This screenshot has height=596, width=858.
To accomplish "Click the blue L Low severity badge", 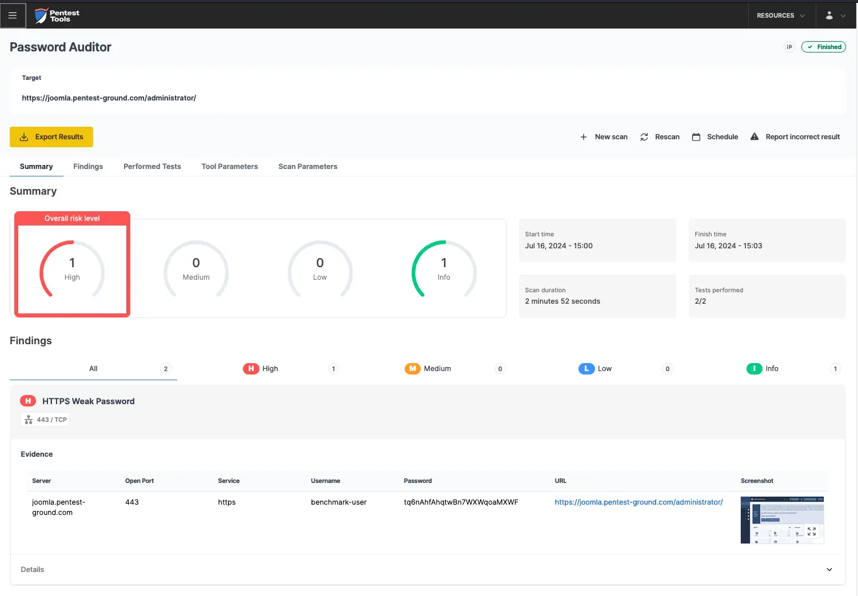I will click(x=586, y=369).
